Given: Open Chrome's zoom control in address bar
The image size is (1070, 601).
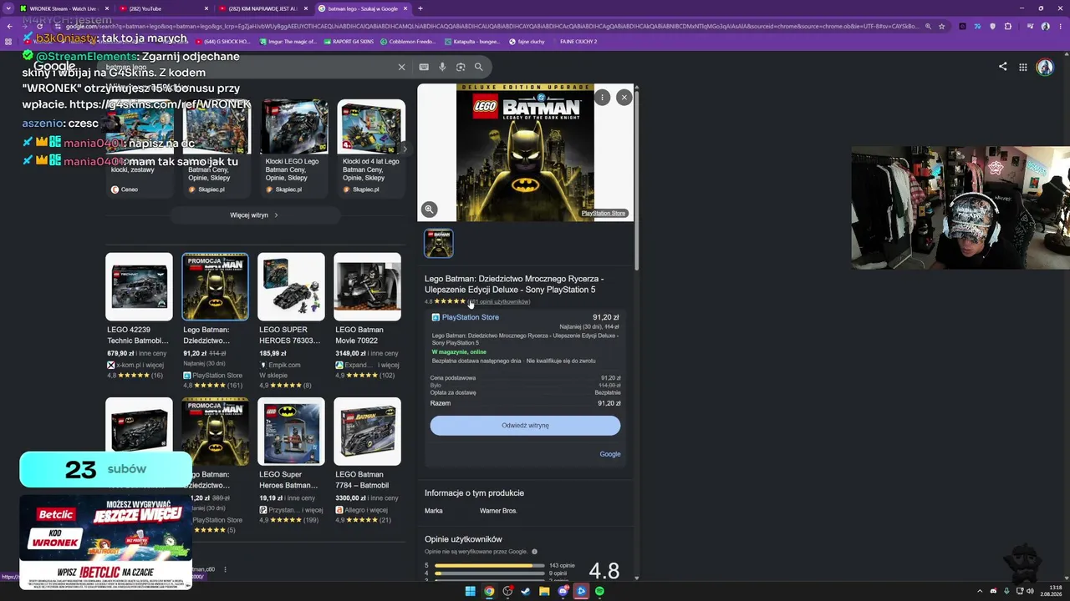Looking at the screenshot, I should 928,27.
